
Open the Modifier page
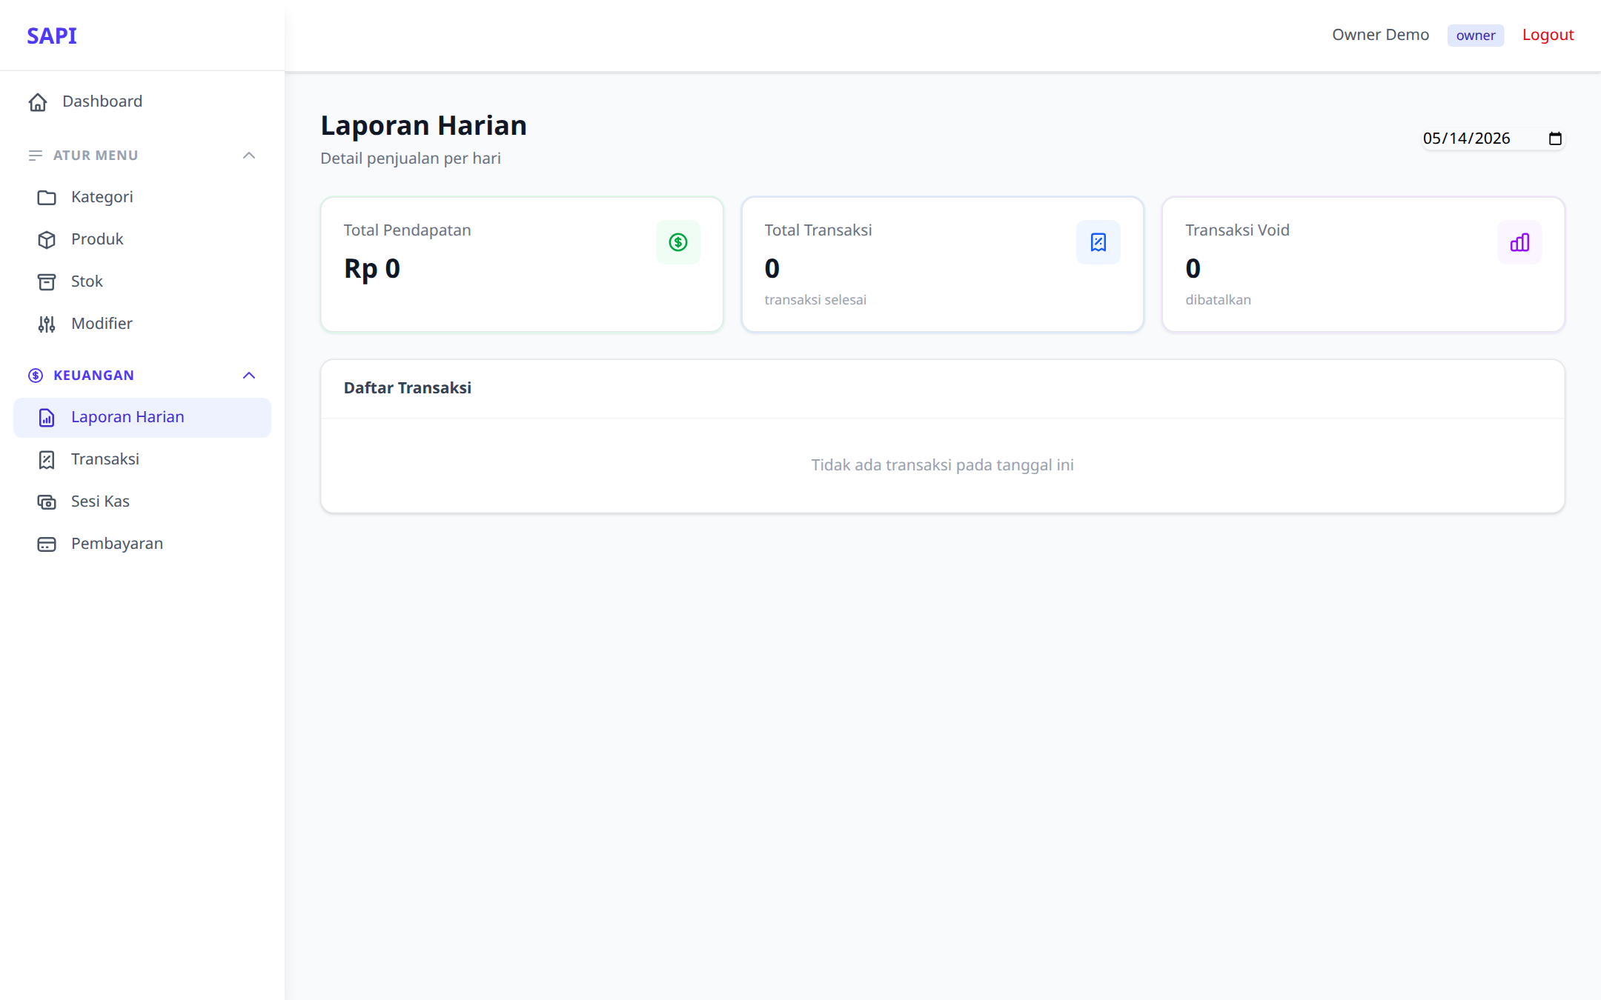(142, 324)
